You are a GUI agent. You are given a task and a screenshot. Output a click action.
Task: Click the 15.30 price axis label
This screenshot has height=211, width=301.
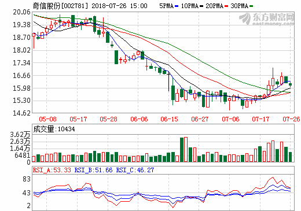tap(22, 101)
